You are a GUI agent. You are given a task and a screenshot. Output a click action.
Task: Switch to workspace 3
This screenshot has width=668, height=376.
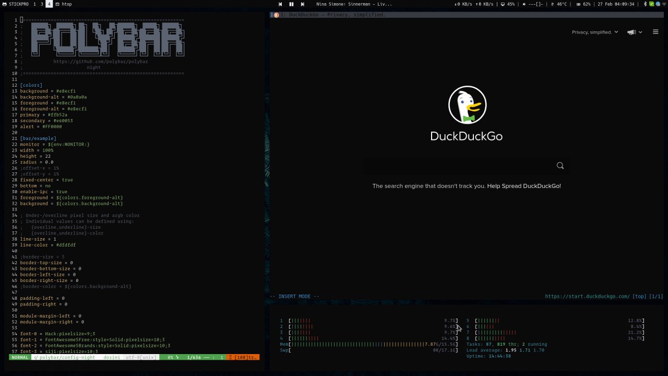42,4
